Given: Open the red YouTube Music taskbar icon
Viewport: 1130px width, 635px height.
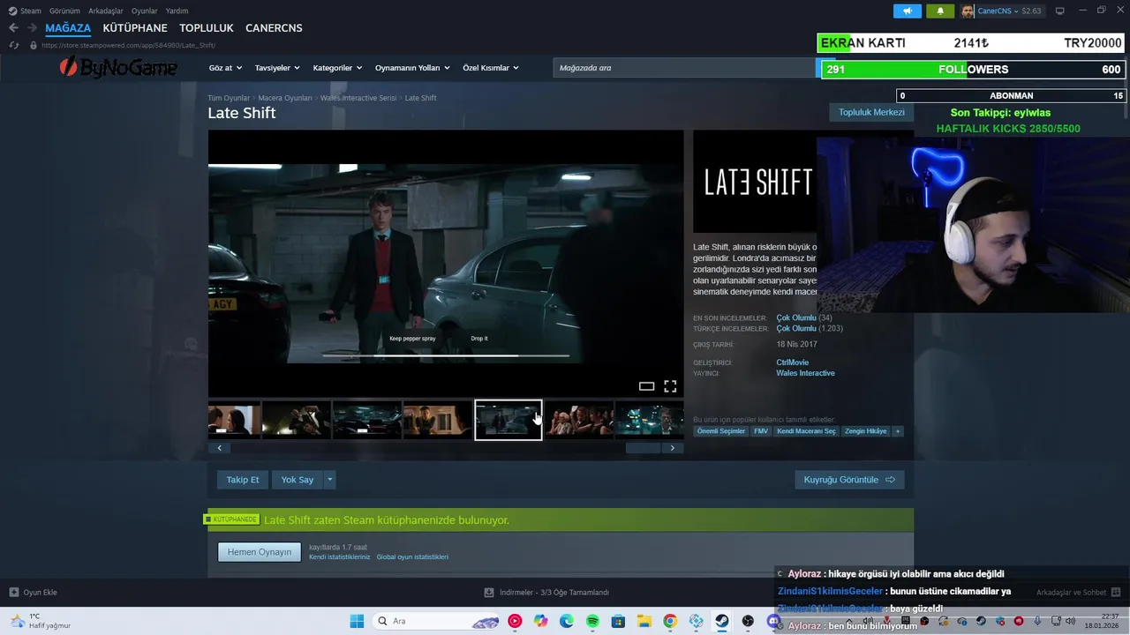Looking at the screenshot, I should (515, 621).
